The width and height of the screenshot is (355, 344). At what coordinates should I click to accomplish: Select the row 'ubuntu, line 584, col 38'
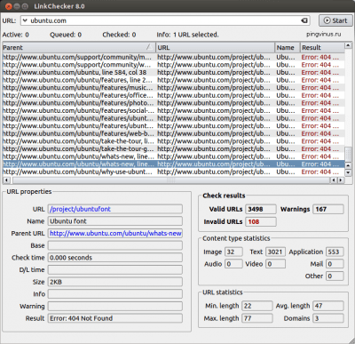pos(173,72)
